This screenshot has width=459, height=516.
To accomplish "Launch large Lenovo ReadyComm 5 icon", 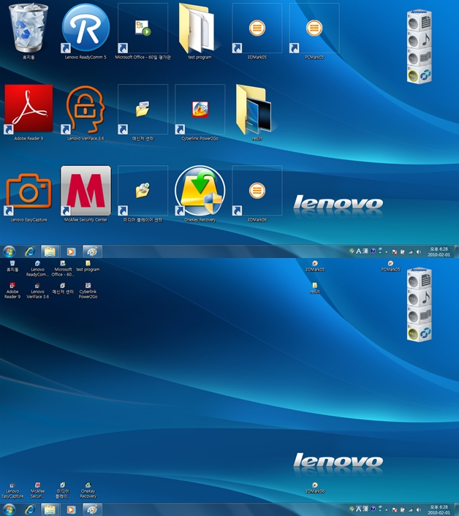I will pyautogui.click(x=86, y=28).
